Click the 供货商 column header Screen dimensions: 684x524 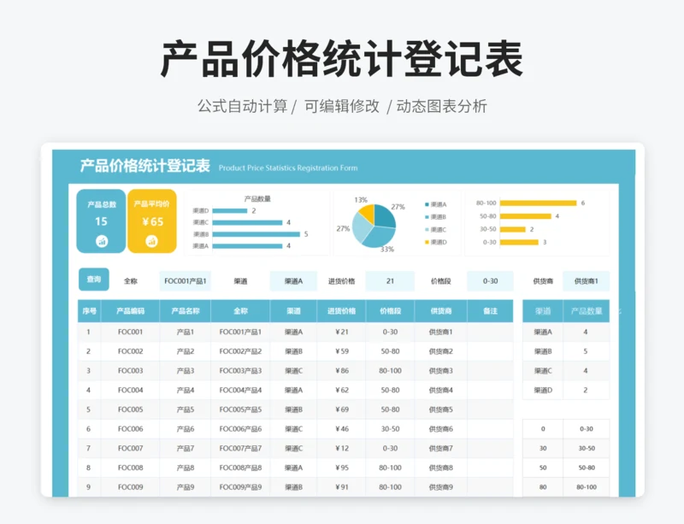click(x=440, y=311)
